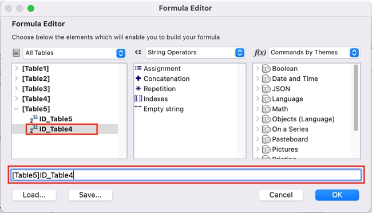This screenshot has width=372, height=213.
Task: Choose the Repetition asterisk icon
Action: point(138,89)
